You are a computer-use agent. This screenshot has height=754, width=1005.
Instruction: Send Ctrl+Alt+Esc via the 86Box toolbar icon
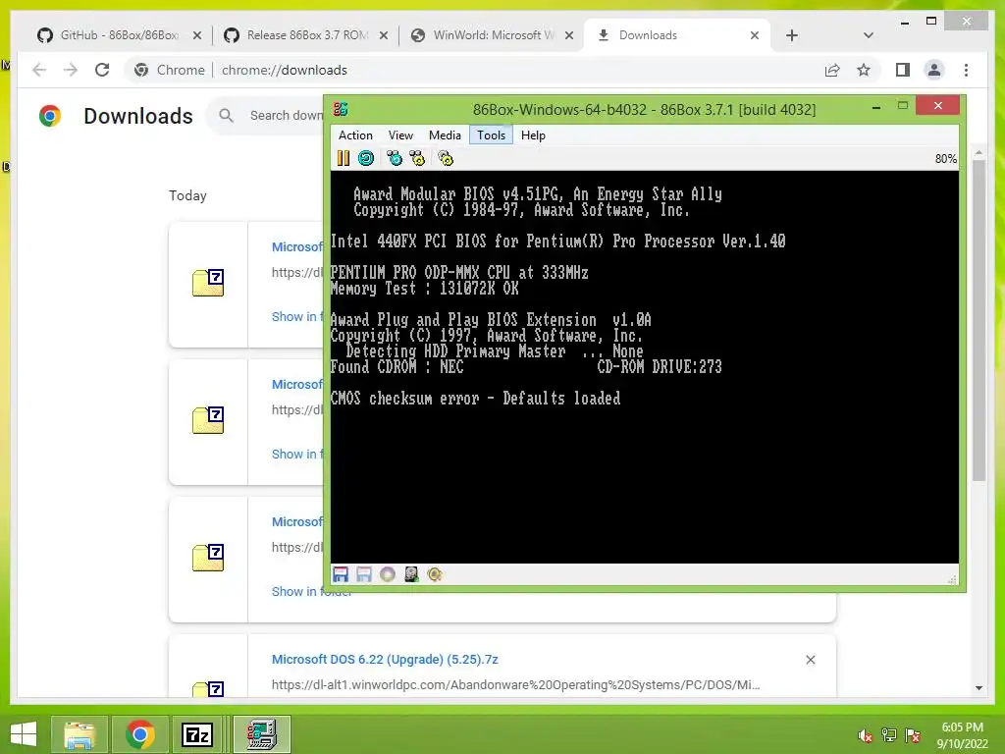click(x=417, y=158)
